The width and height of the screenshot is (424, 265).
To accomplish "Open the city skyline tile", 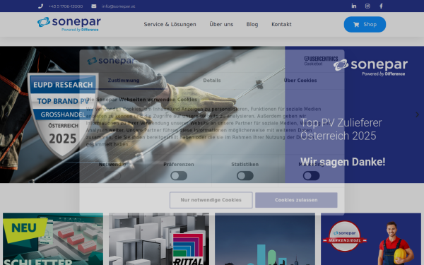I will coord(265,239).
